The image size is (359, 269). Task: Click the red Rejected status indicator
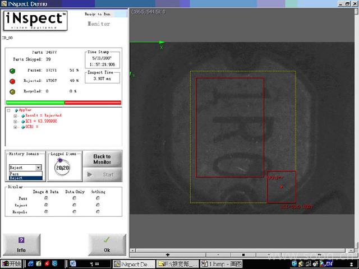[13, 80]
